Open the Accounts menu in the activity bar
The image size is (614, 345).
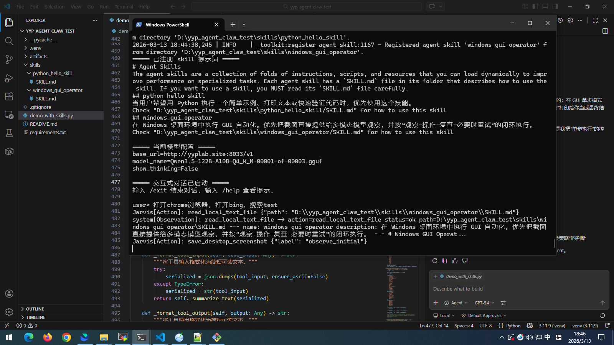click(x=9, y=294)
